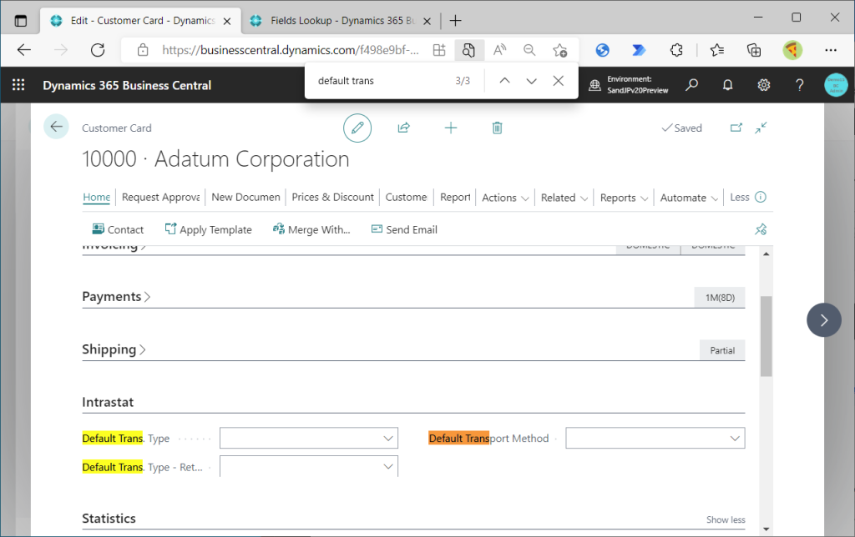Open the Prices & Discounts menu

point(332,197)
